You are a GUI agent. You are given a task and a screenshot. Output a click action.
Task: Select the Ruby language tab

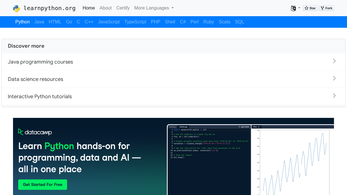click(208, 22)
